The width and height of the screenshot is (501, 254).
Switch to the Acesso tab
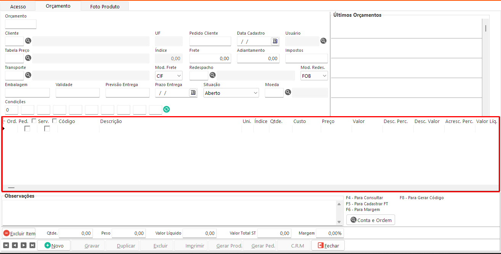click(x=18, y=6)
